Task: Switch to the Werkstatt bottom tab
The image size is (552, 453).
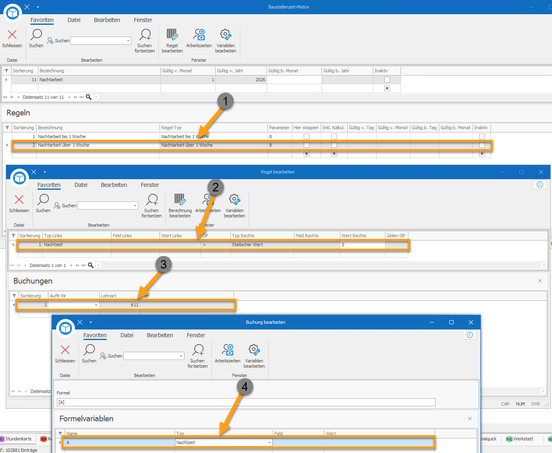Action: pos(520,439)
